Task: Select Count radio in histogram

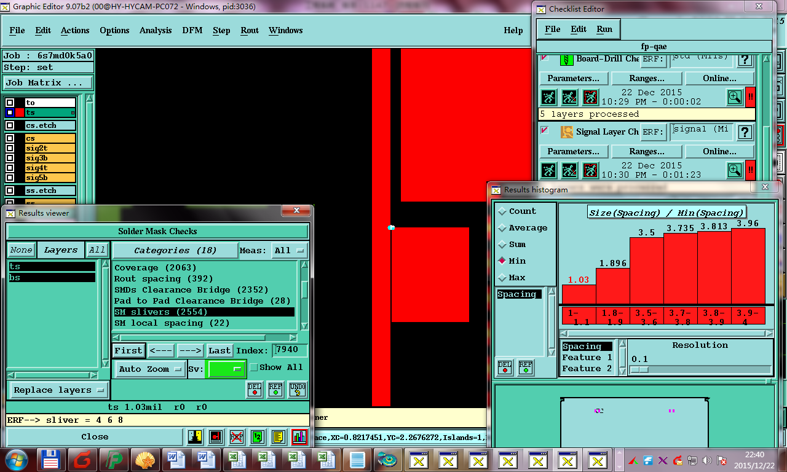Action: [x=502, y=211]
